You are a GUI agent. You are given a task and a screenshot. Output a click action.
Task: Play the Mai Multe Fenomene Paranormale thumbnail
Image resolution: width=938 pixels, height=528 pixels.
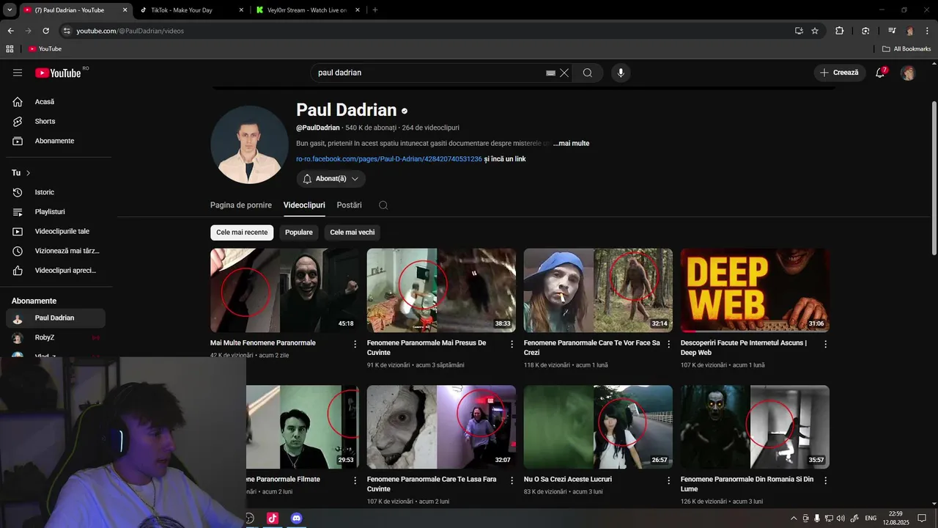[284, 290]
